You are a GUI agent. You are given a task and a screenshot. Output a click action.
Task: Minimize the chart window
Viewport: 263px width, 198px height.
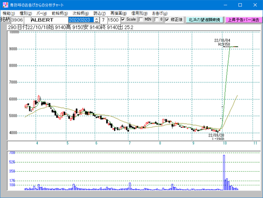coord(225,5)
